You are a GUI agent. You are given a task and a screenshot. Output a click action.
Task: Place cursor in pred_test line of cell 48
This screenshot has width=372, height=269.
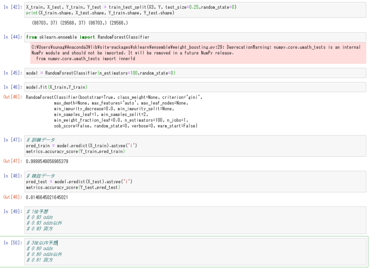79,181
